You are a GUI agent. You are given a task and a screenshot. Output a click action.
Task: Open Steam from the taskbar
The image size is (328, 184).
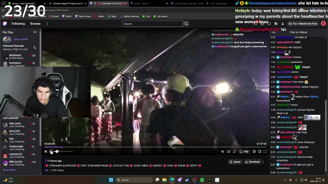(187, 180)
